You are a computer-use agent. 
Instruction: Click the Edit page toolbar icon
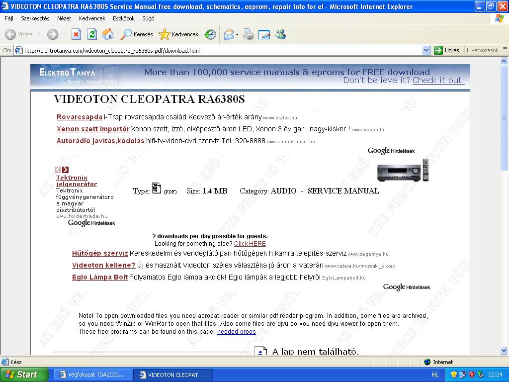pos(264,34)
